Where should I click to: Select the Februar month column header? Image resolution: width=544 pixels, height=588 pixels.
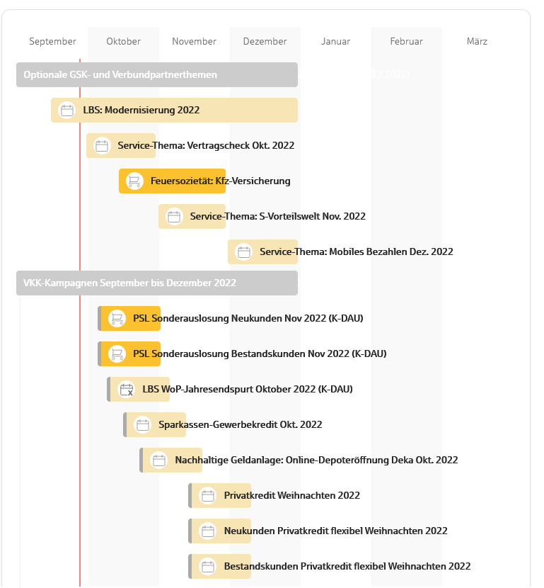click(407, 42)
